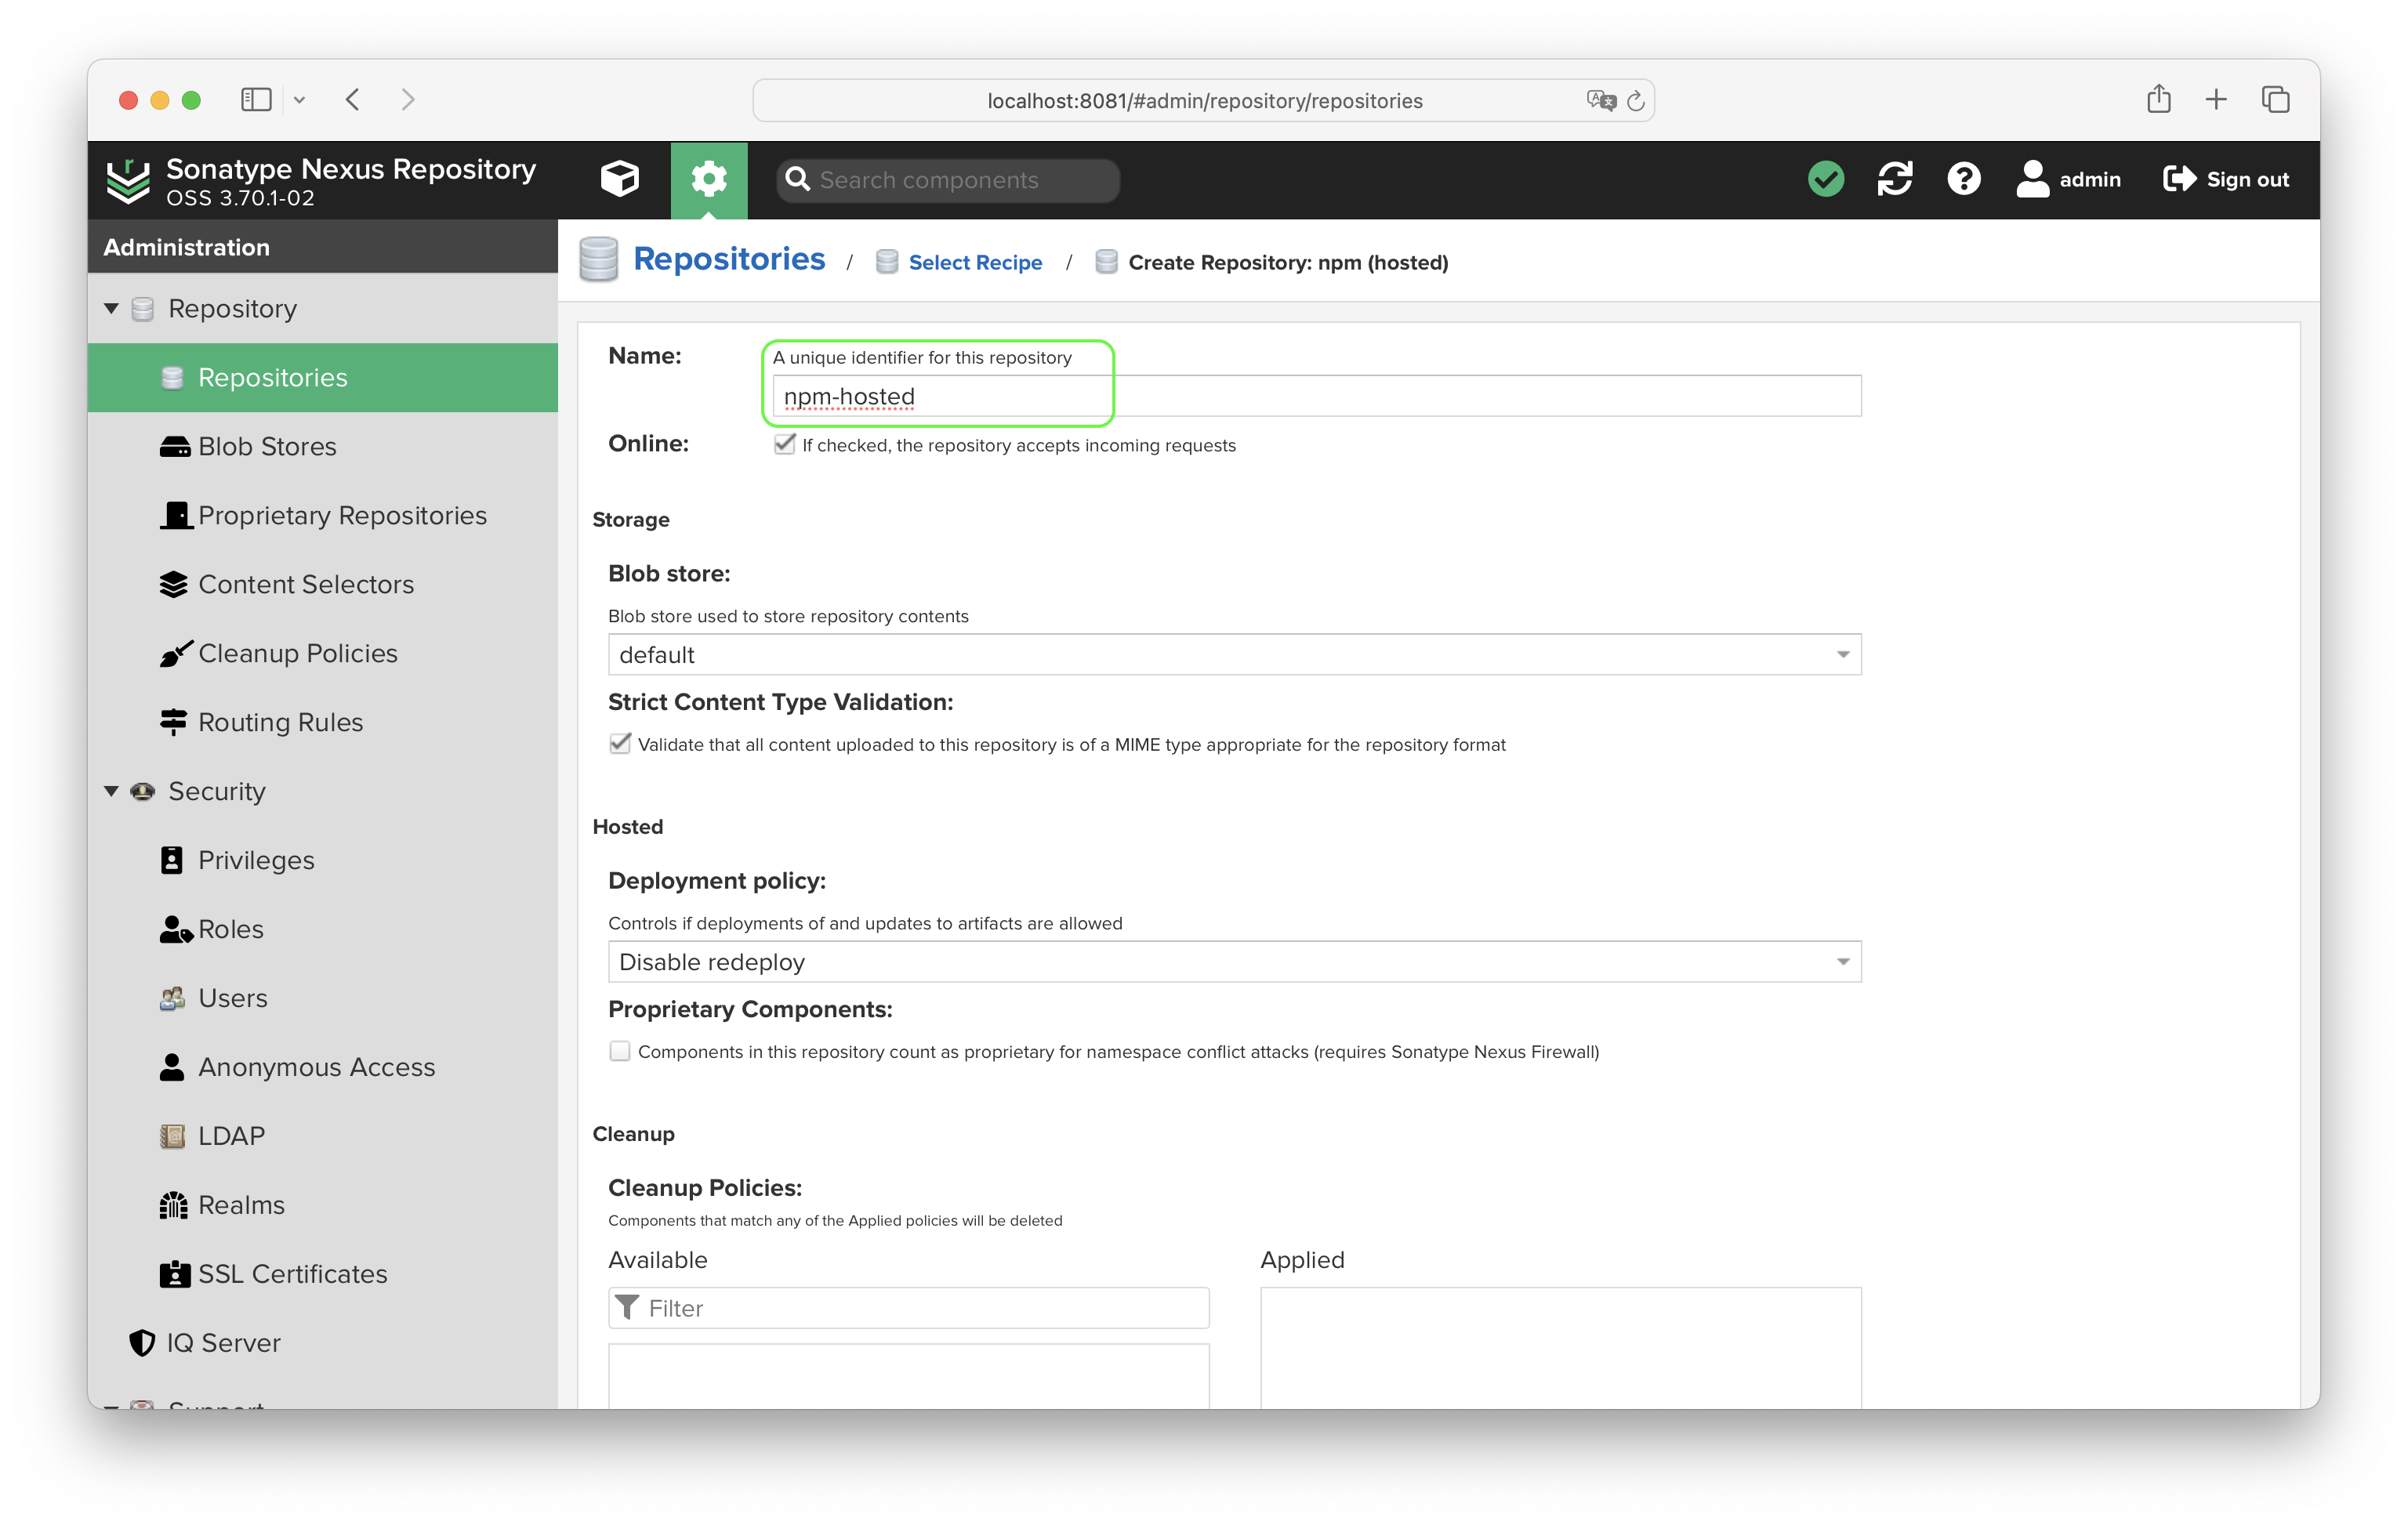Viewport: 2408px width, 1525px height.
Task: Click the Repositories icon in sidebar
Action: click(x=172, y=377)
